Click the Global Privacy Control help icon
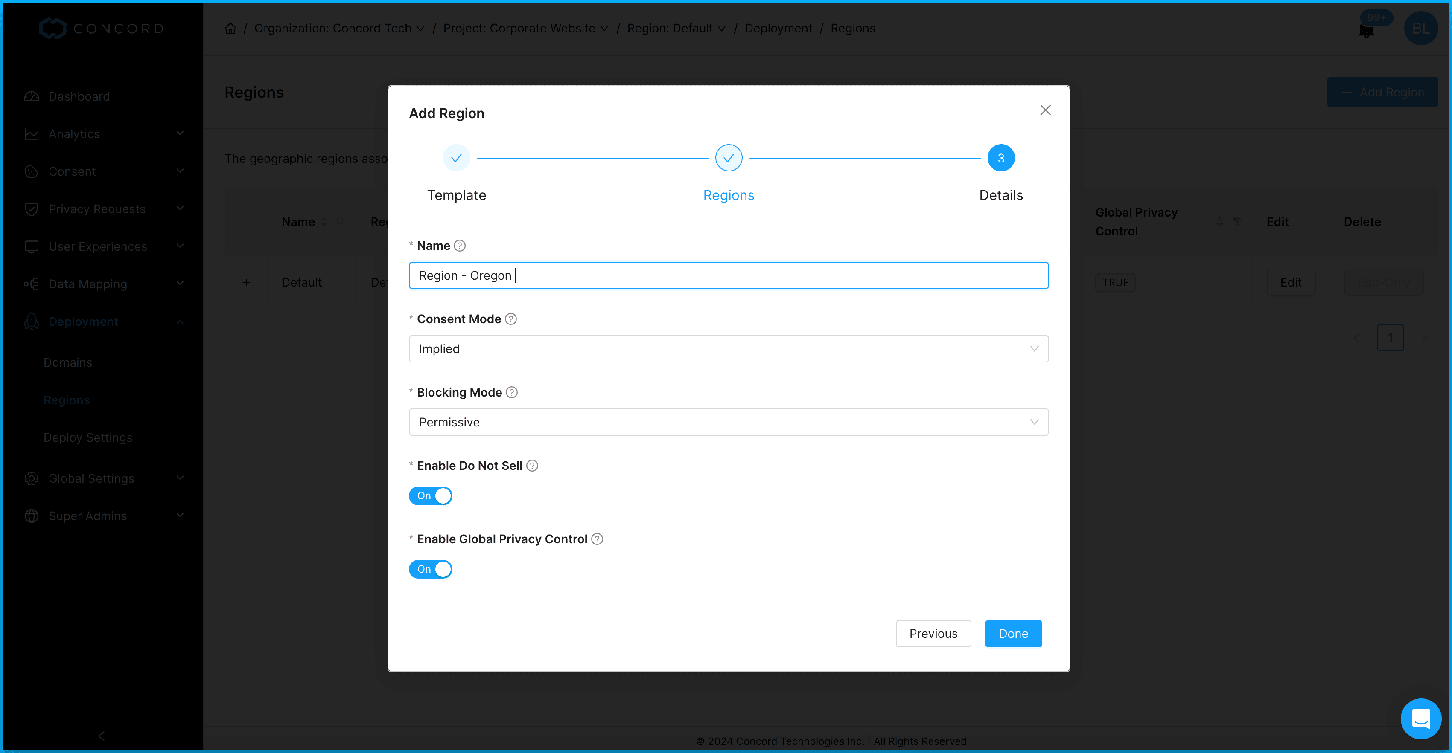The image size is (1452, 753). pos(597,539)
